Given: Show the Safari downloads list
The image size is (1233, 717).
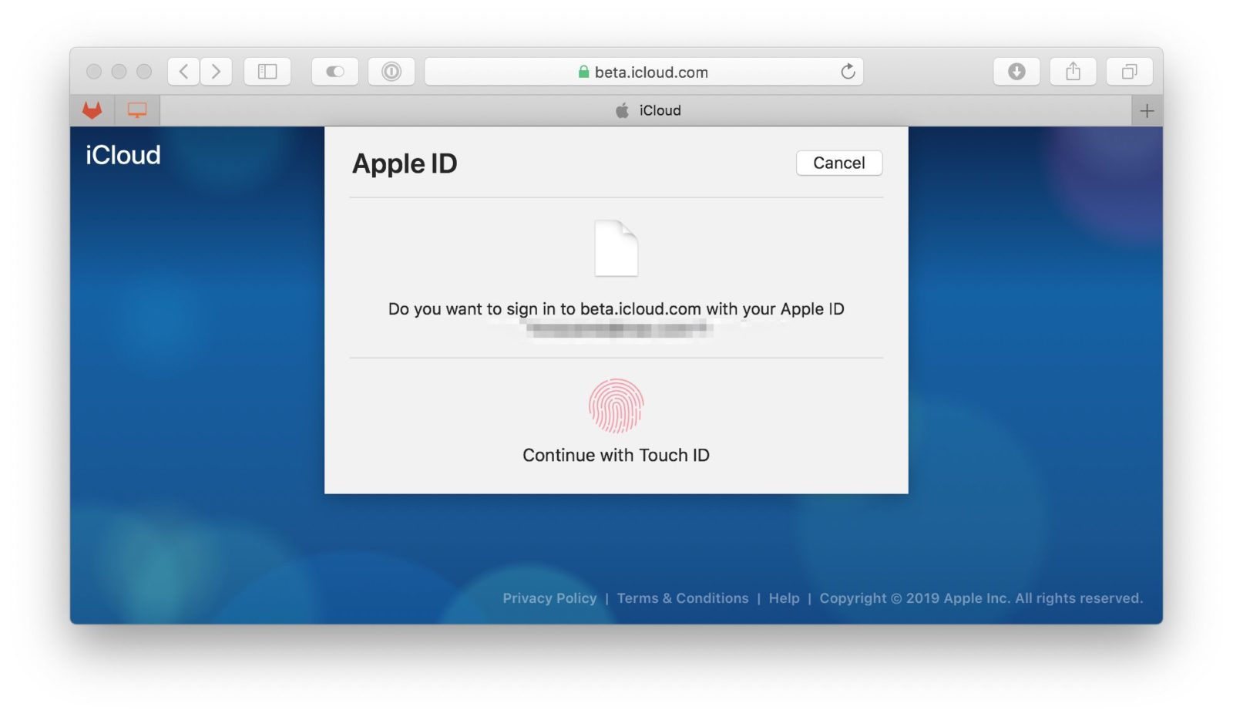Looking at the screenshot, I should pos(1016,72).
